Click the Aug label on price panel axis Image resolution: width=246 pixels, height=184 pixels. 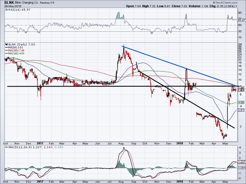point(121,143)
